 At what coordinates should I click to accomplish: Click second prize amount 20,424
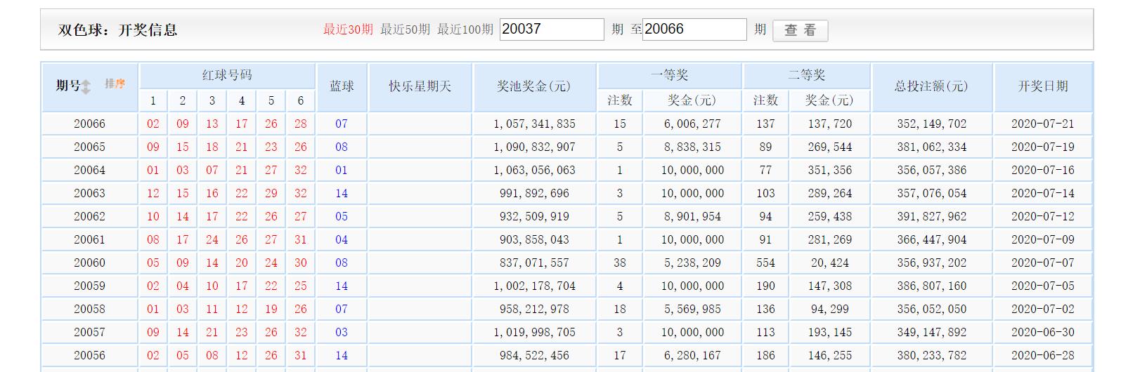(830, 263)
